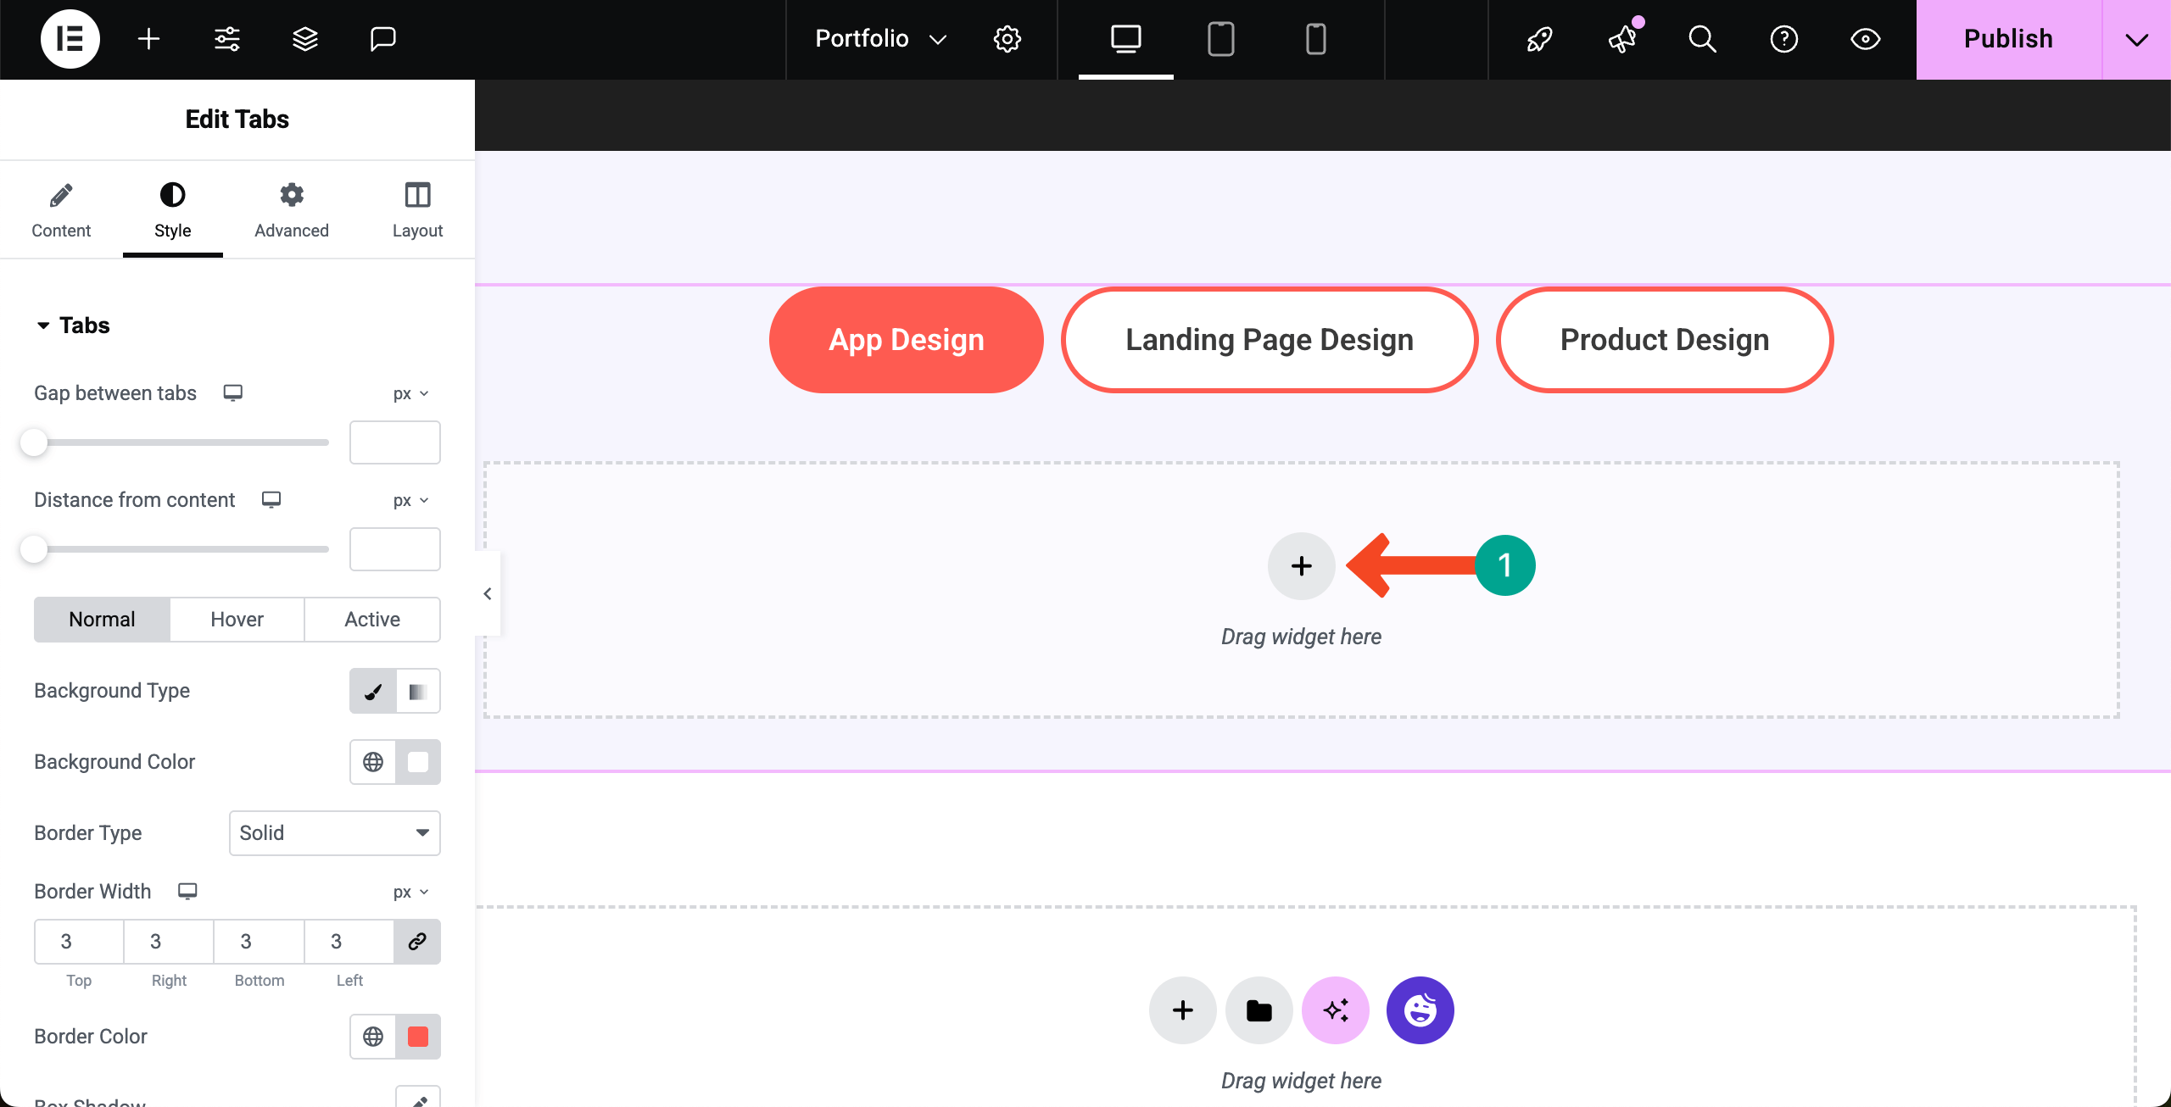Open global colors for Background Color
The width and height of the screenshot is (2171, 1107).
tap(372, 762)
